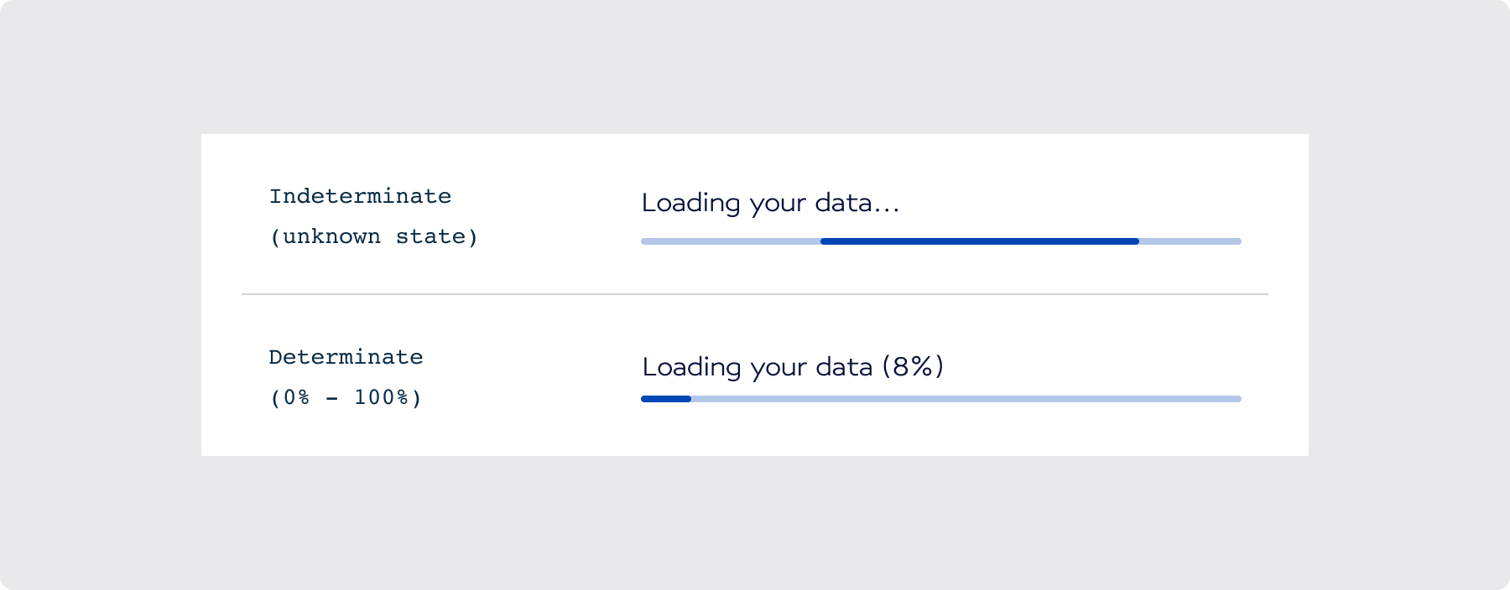Click the ellipsis after "Loading your data"
The width and height of the screenshot is (1510, 590).
(887, 210)
